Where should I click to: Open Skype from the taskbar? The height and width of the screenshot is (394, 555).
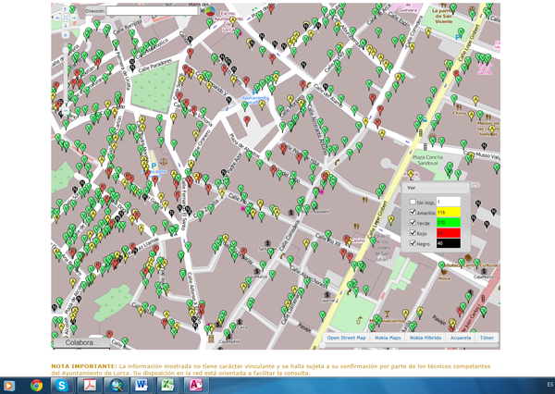(61, 385)
